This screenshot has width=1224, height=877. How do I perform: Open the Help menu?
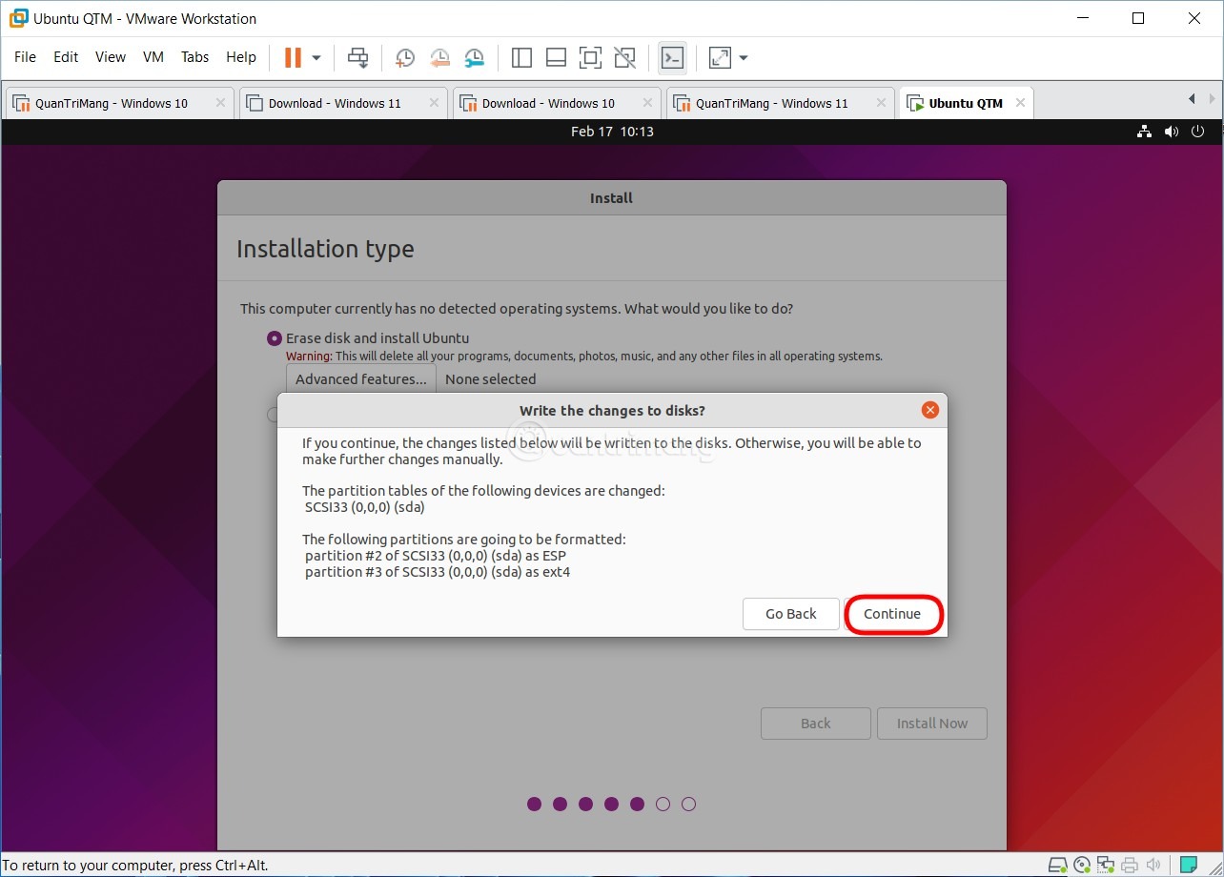click(241, 57)
